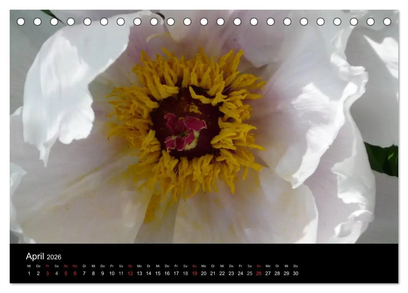The width and height of the screenshot is (408, 293).
Task: Click the green leaf beside the petals
Action: (x=382, y=159)
